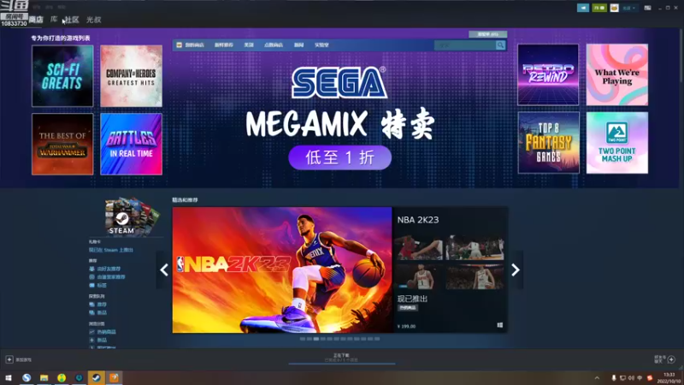
Task: Switch to Big Picture mode icon
Action: [x=648, y=8]
